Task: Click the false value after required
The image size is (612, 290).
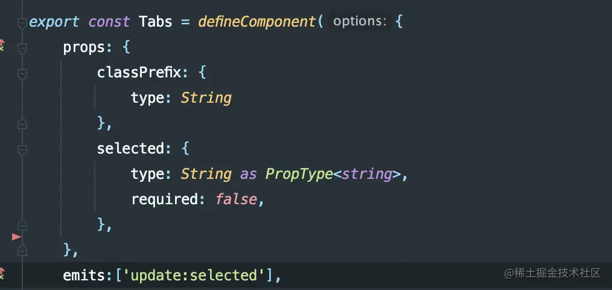Action: pos(236,199)
